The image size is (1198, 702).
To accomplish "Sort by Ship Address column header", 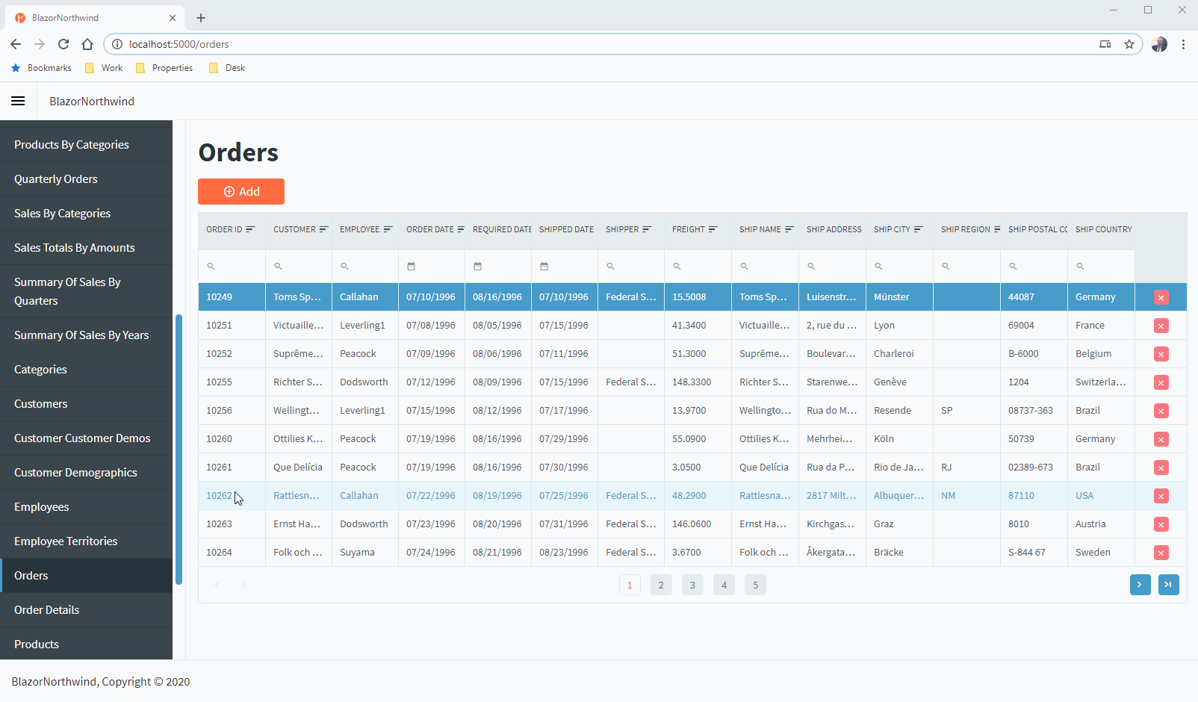I will [834, 229].
